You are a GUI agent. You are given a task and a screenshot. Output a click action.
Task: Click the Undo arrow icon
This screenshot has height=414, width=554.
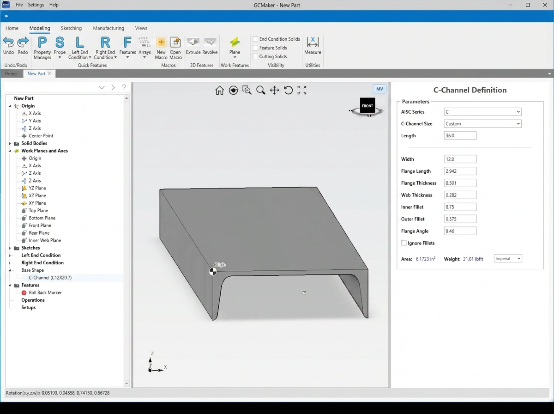pyautogui.click(x=8, y=43)
